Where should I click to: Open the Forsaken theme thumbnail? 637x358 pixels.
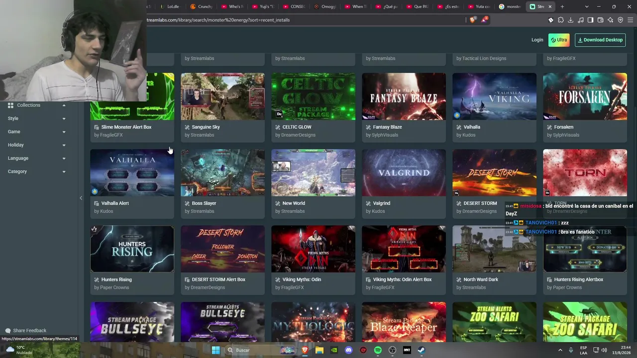point(585,96)
